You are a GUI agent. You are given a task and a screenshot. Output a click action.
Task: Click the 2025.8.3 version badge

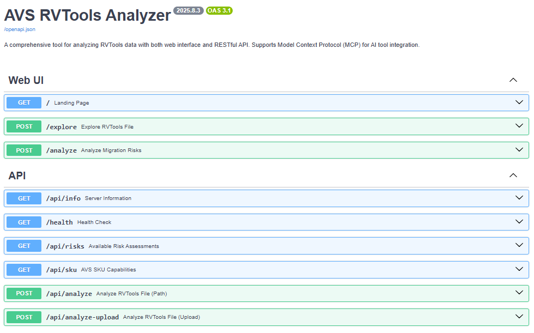point(189,10)
